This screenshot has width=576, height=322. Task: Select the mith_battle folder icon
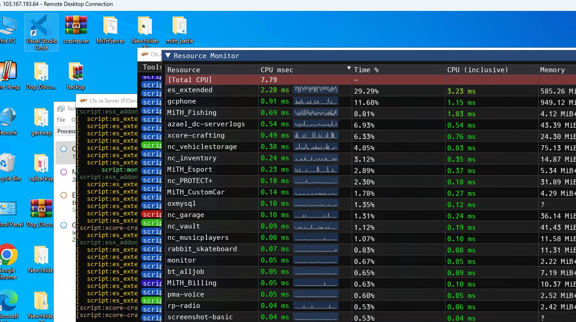(x=180, y=30)
